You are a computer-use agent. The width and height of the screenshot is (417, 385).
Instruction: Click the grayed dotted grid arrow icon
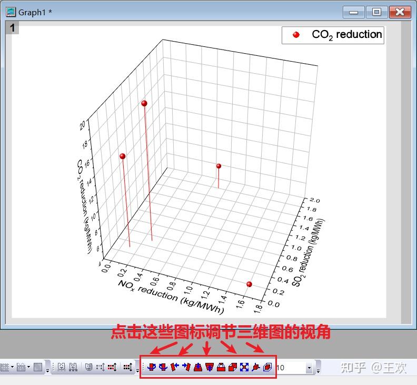(101, 367)
